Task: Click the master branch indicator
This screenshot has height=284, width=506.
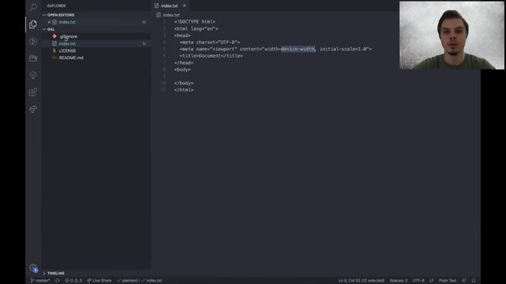Action: pos(40,281)
